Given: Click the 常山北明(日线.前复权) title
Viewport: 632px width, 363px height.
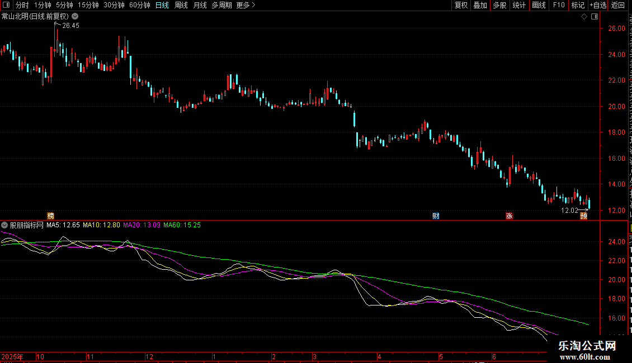Looking at the screenshot, I should coord(35,17).
